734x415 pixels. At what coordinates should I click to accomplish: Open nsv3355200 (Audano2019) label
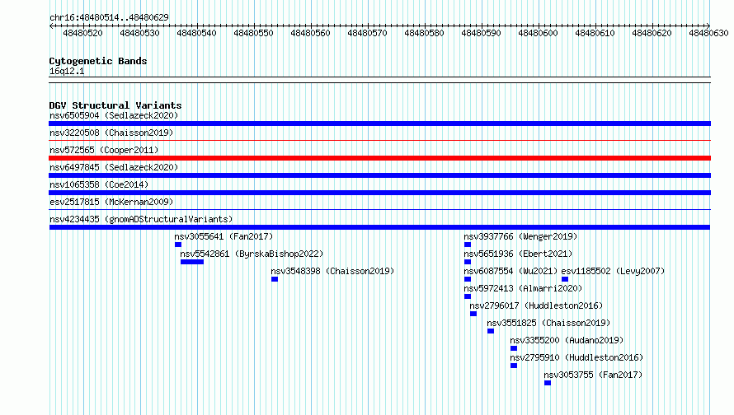point(567,340)
